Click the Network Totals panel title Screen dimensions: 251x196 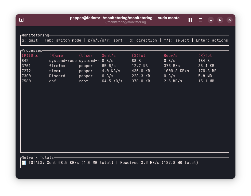(38, 158)
